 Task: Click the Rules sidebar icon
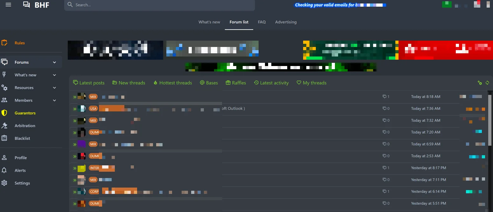[4, 43]
